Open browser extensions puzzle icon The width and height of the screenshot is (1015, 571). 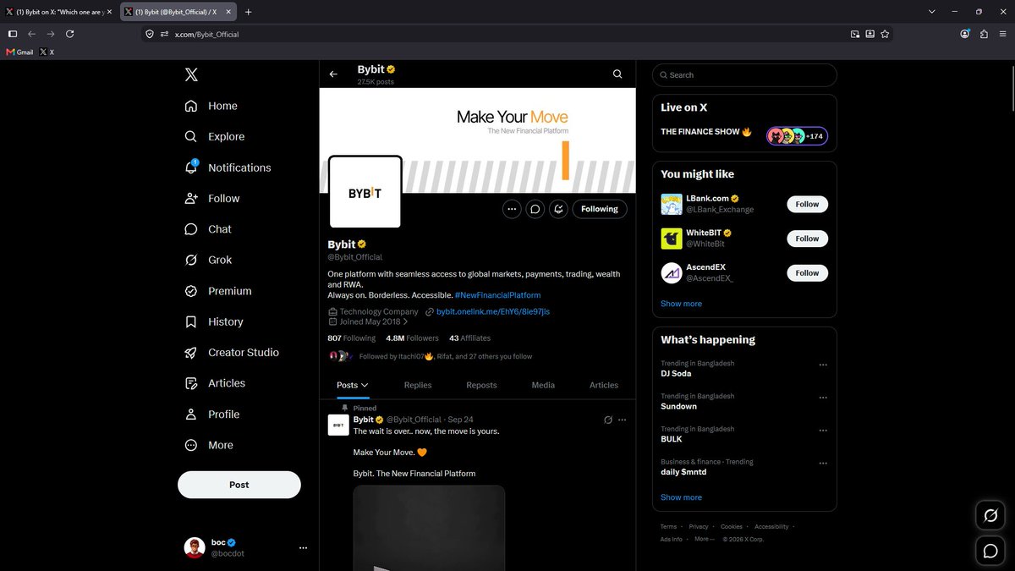984,34
